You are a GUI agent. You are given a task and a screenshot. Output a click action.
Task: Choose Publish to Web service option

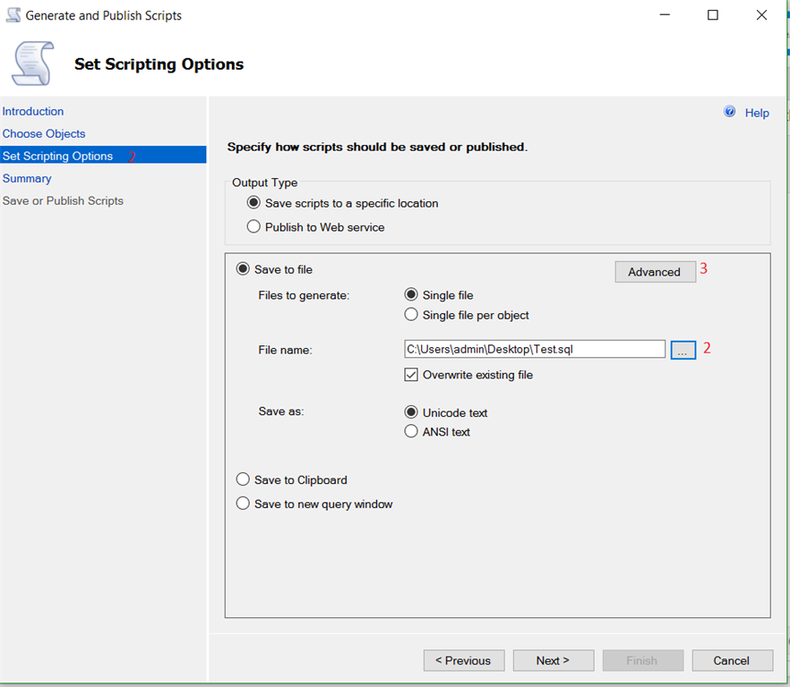pos(253,227)
